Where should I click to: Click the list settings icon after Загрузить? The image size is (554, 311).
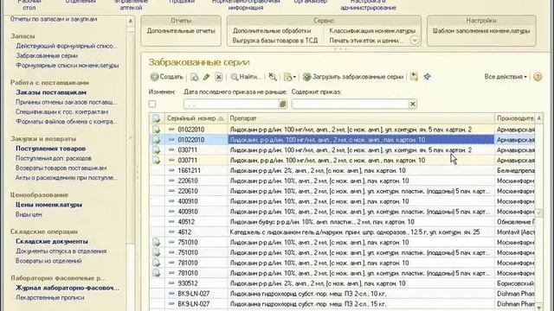pyautogui.click(x=414, y=77)
